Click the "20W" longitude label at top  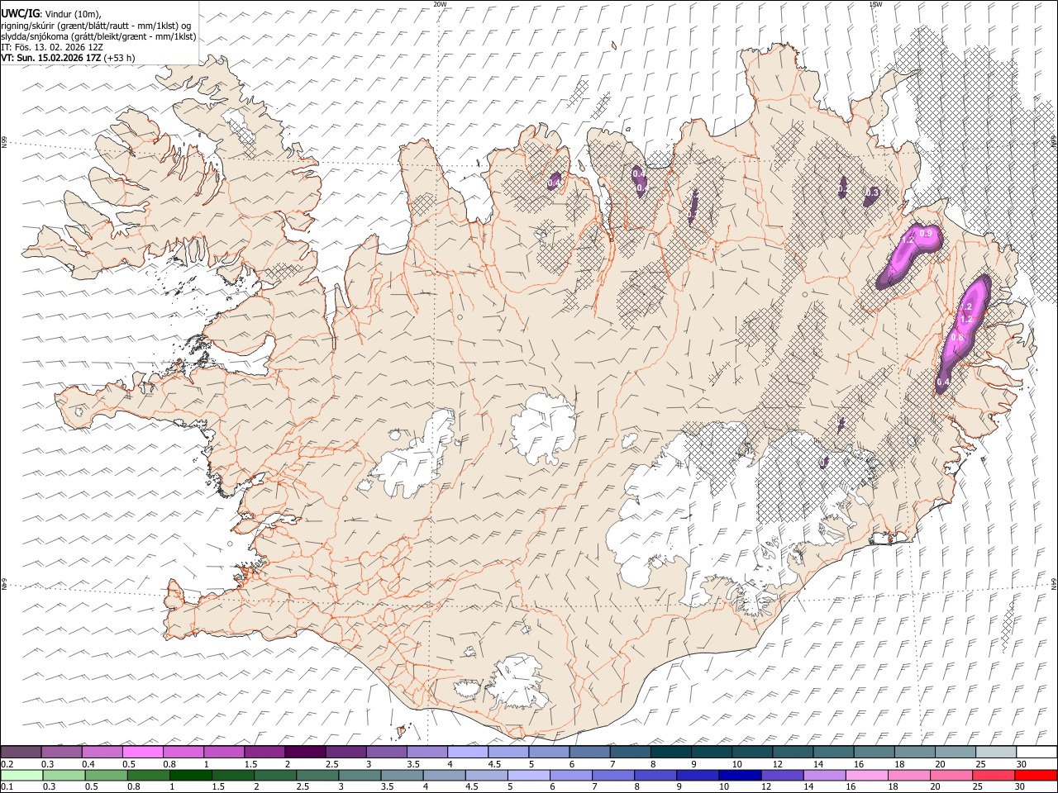click(x=440, y=4)
